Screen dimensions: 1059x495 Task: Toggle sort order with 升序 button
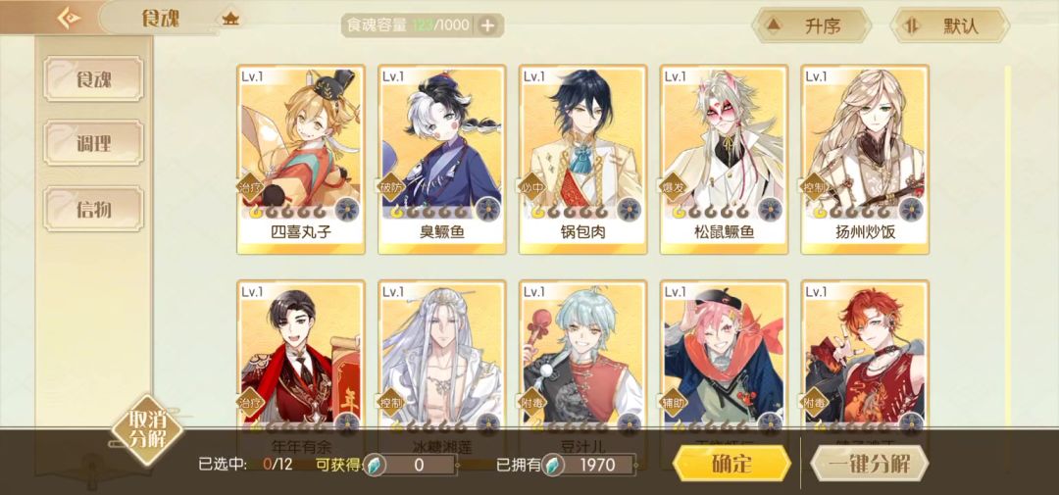(811, 25)
